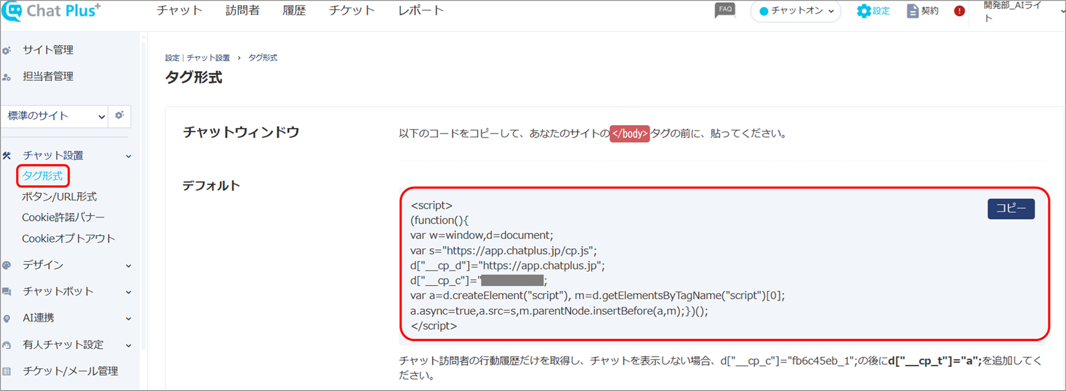
Task: Expand the 有人チャット設定 section chevron
Action: pos(129,346)
